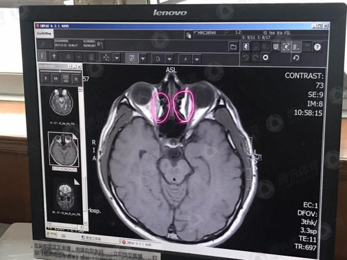Click the CONTRAST: 73 overlay text
The width and height of the screenshot is (347, 260).
[x=304, y=81]
